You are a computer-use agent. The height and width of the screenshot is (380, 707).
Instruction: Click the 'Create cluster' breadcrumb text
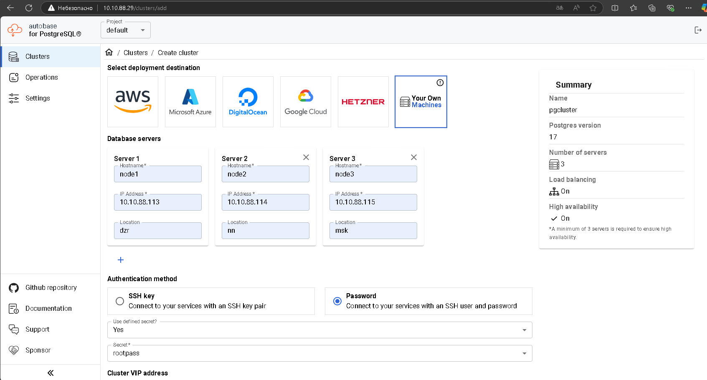pos(178,53)
